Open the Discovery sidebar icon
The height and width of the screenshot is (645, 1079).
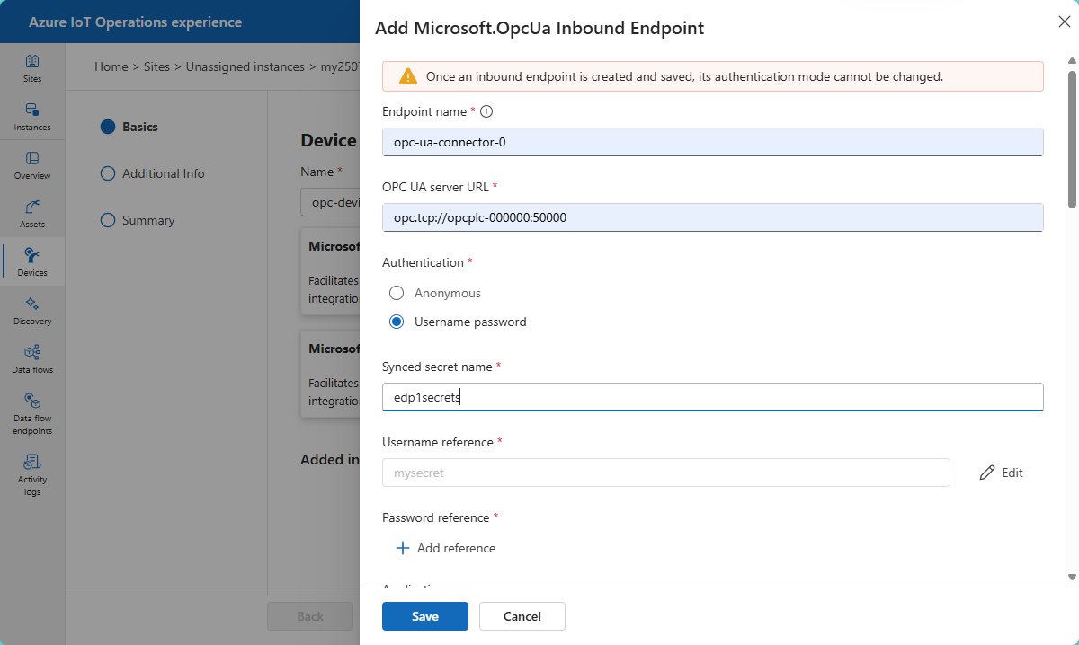[x=32, y=311]
